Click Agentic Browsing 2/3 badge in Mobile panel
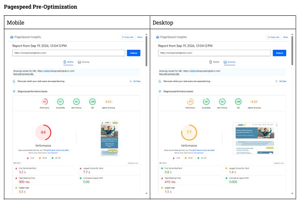The image size is (301, 202). [109, 102]
